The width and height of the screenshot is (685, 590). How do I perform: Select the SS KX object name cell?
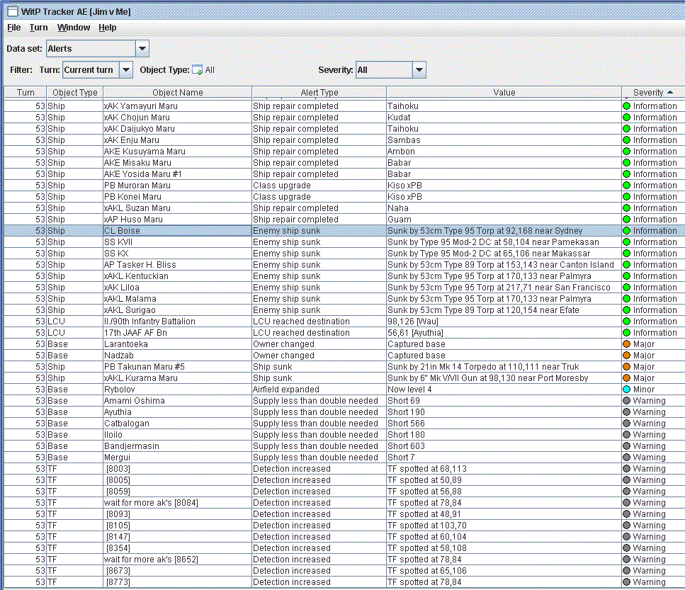[x=177, y=254]
